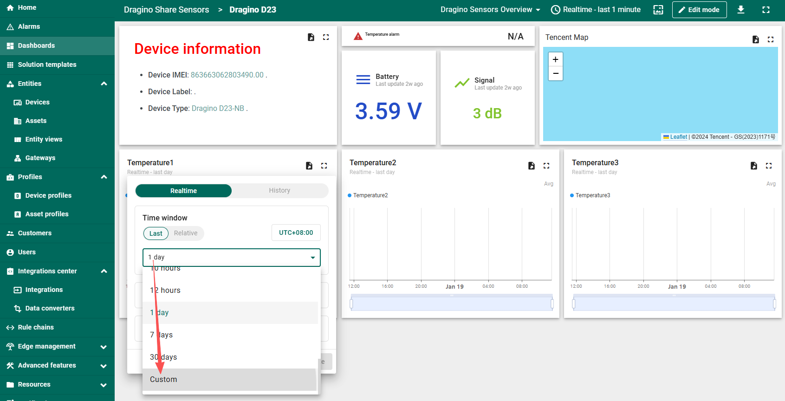The height and width of the screenshot is (401, 785).
Task: Click the Temperature2 chart range slider
Action: pos(451,304)
